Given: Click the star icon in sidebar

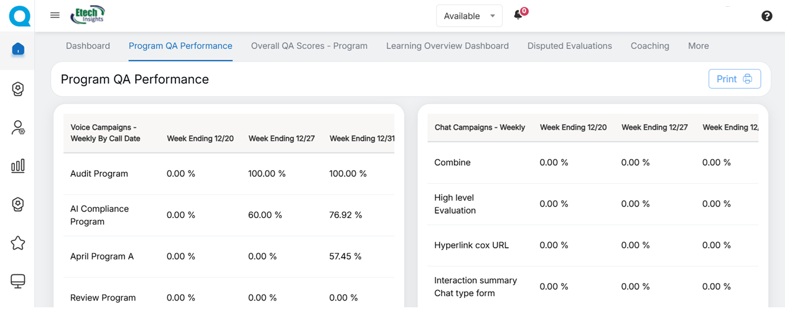Looking at the screenshot, I should tap(18, 243).
